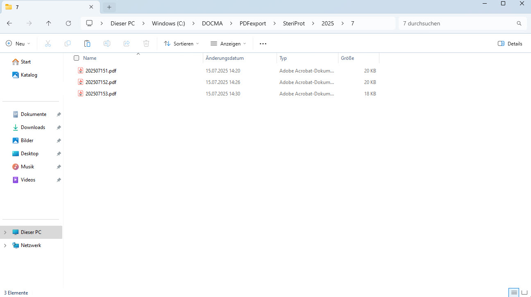This screenshot has width=531, height=297.
Task: Click the Paste clipboard icon
Action: coord(87,43)
